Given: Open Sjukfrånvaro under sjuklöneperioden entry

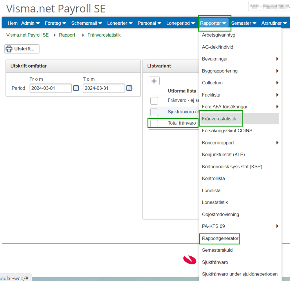Looking at the screenshot, I should click(x=240, y=274).
